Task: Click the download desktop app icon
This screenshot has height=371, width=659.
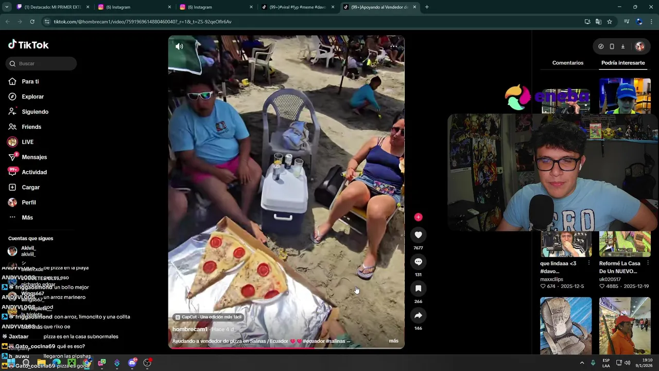Action: point(622,46)
